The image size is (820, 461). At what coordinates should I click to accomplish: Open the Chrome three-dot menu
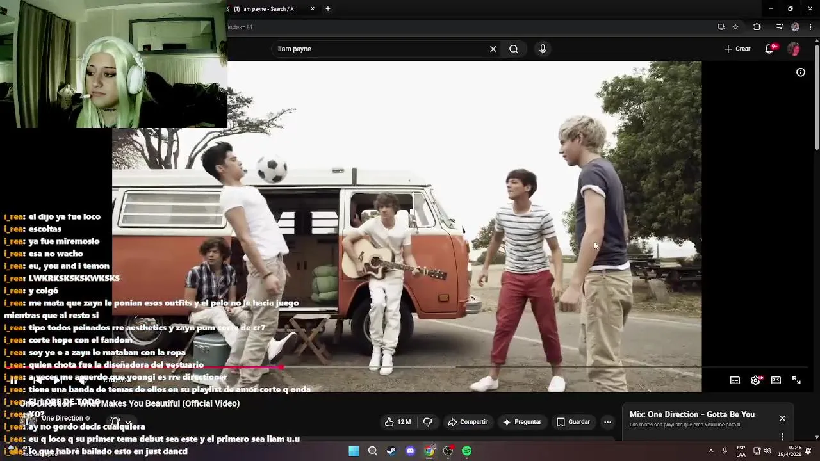click(x=811, y=27)
